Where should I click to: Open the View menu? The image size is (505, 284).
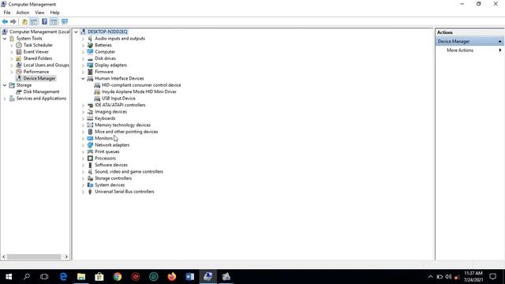pyautogui.click(x=39, y=13)
